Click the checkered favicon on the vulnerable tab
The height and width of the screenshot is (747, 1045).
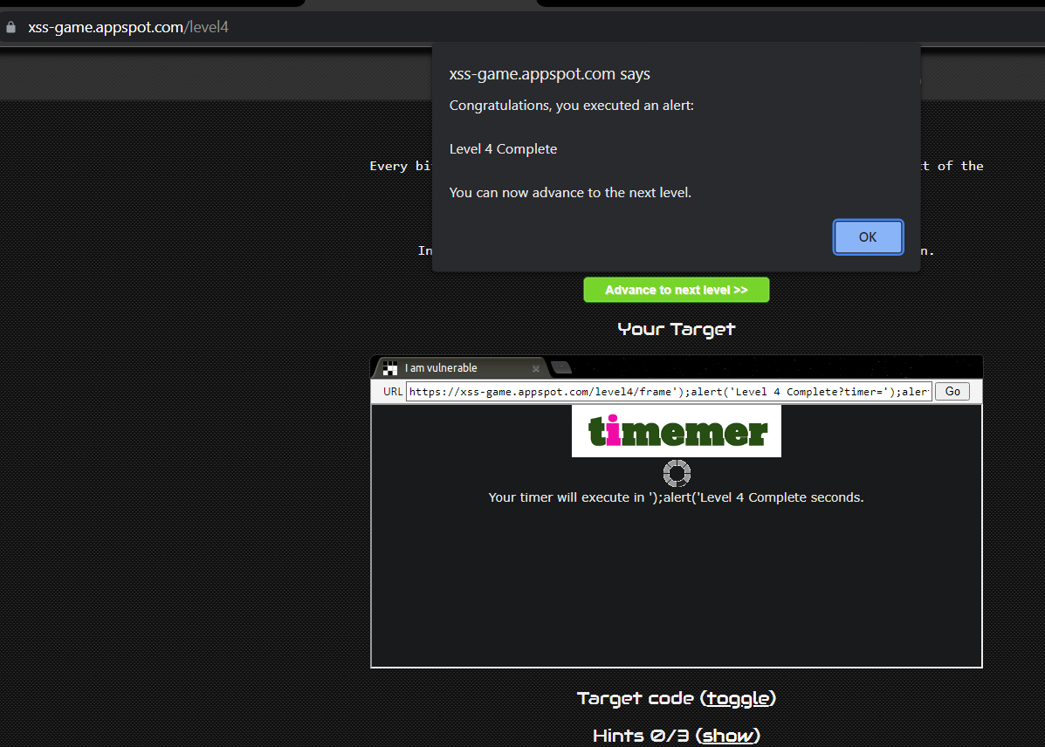389,367
